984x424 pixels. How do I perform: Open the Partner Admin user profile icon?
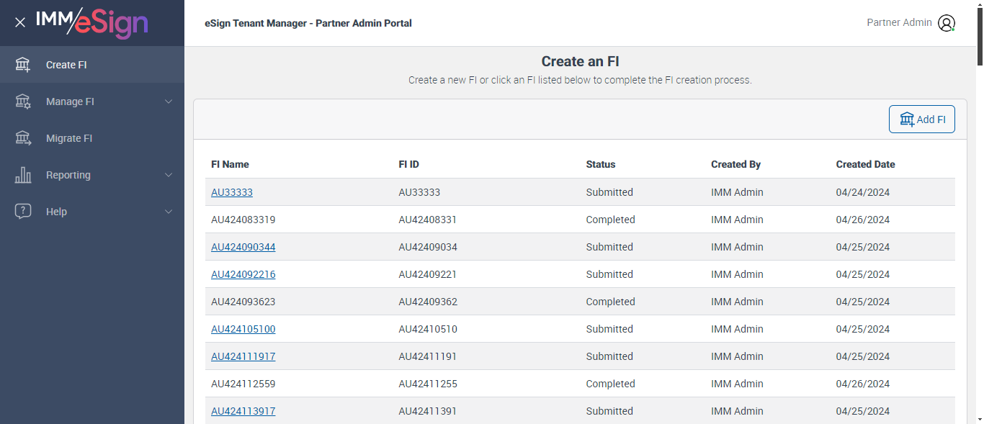[x=947, y=23]
